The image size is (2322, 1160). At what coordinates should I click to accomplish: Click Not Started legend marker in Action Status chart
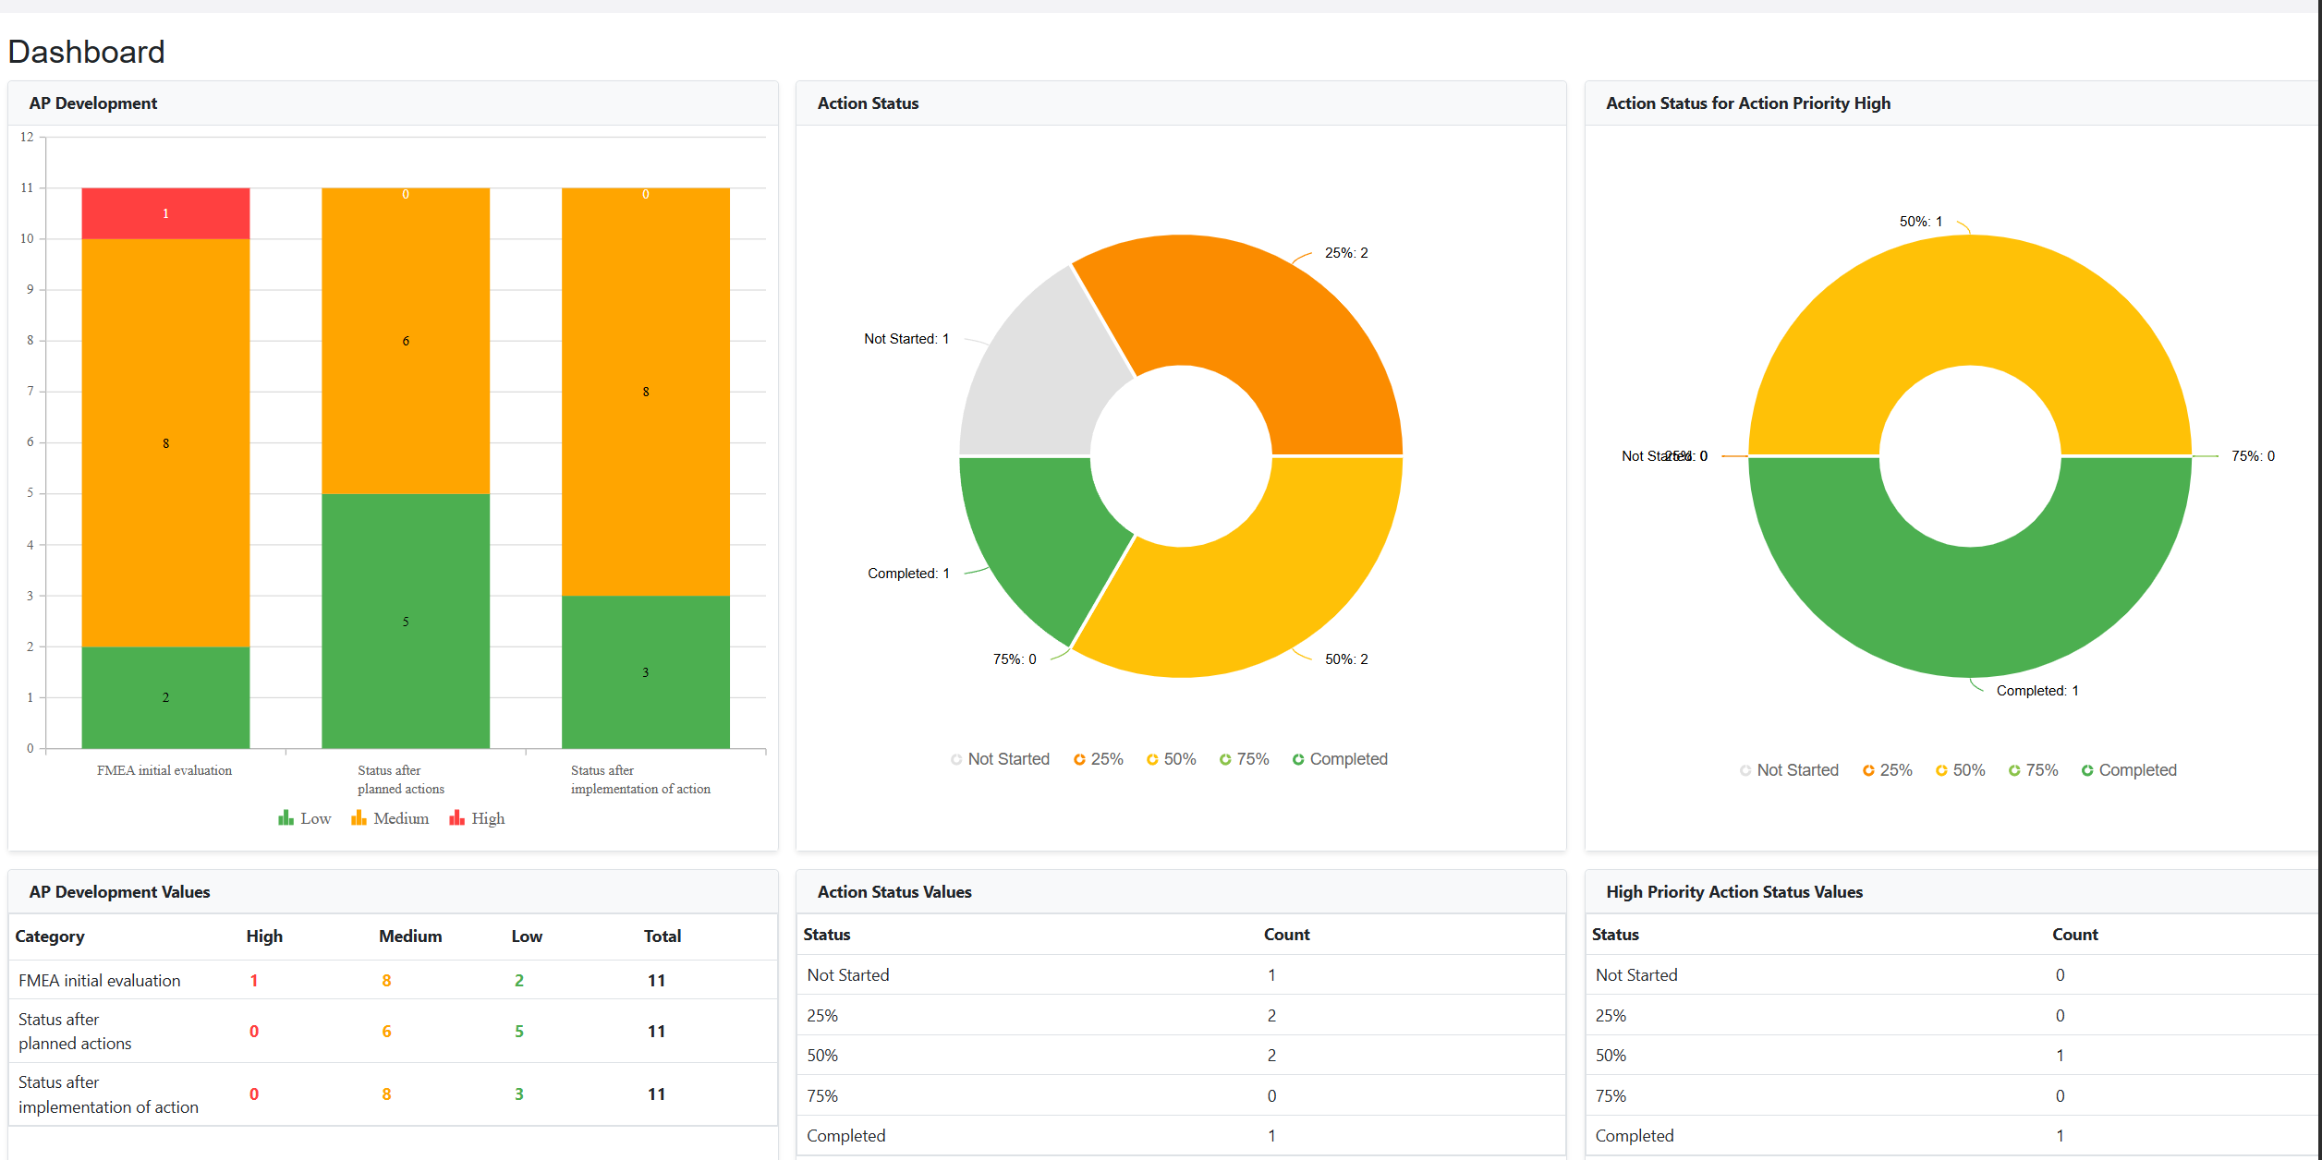[956, 759]
